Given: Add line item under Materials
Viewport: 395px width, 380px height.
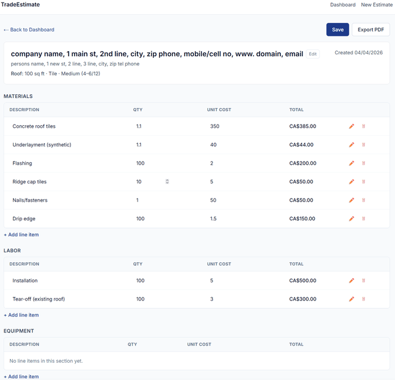Looking at the screenshot, I should coord(22,234).
